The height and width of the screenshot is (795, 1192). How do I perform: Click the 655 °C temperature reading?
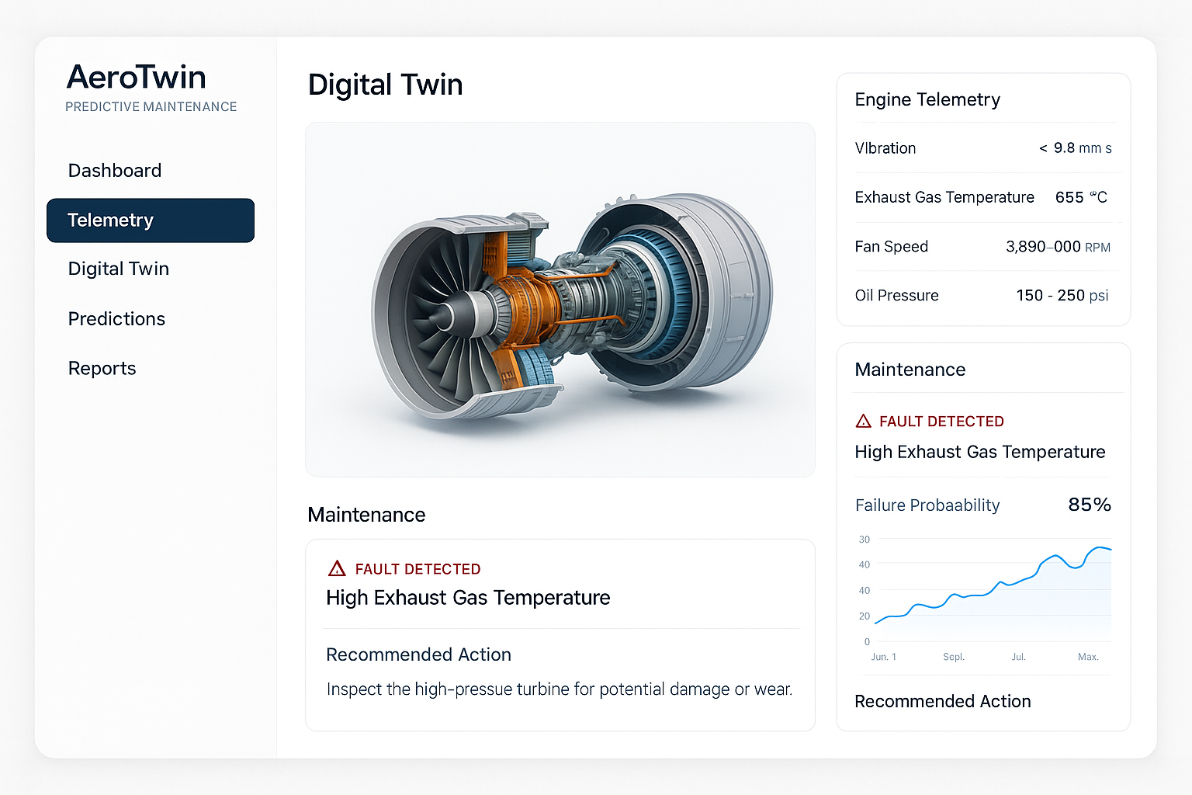1081,197
